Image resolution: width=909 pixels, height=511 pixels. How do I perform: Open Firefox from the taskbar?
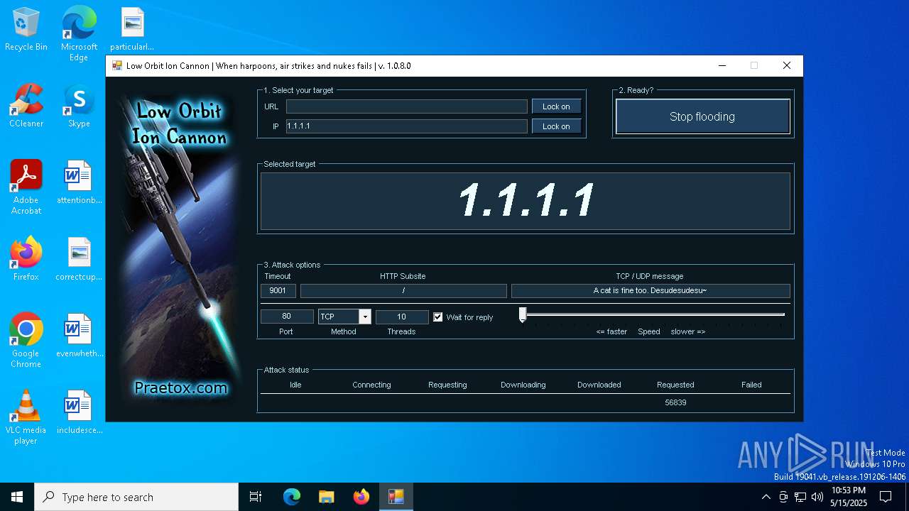pos(361,497)
